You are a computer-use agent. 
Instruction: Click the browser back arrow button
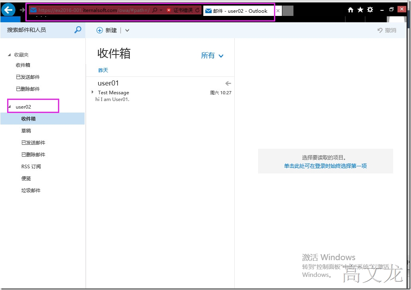coord(8,10)
